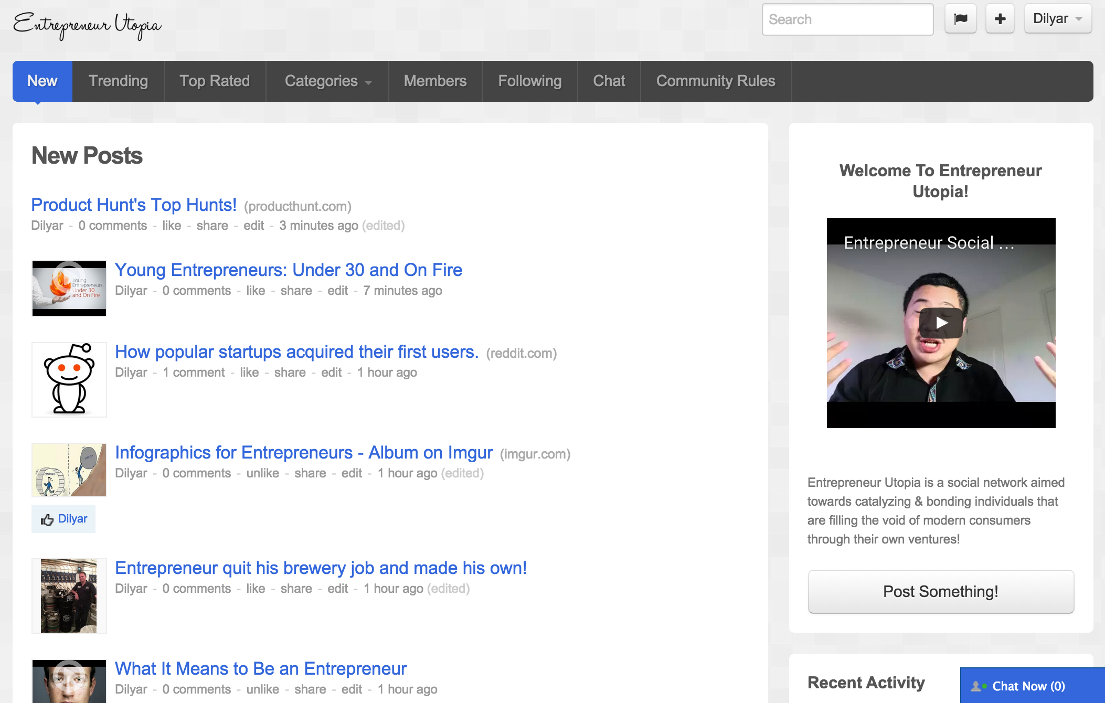Open the Dilyar user dropdown
This screenshot has height=703, width=1105.
click(x=1057, y=19)
